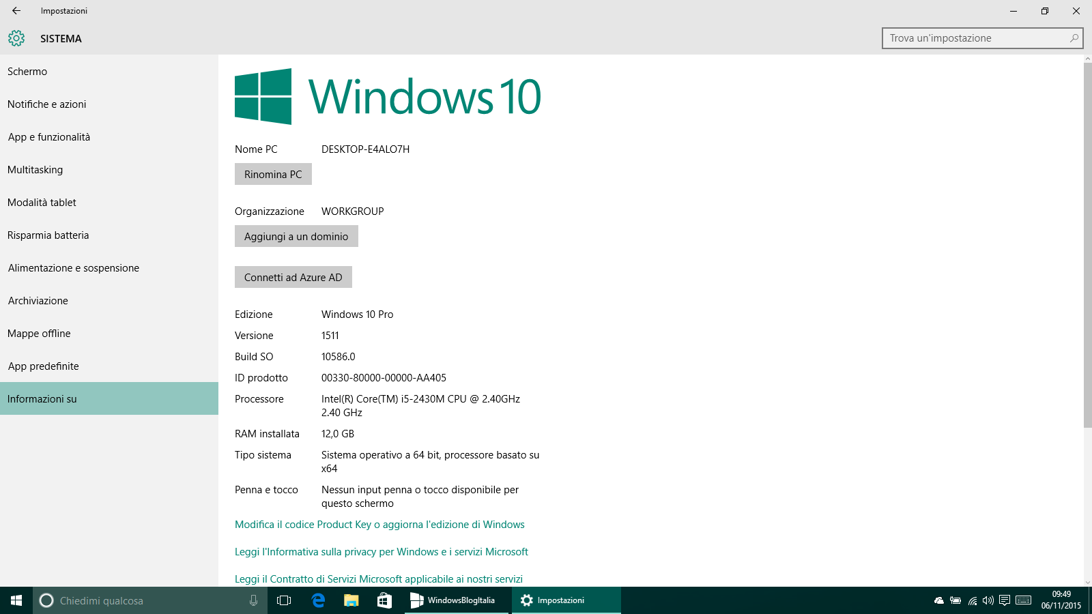Viewport: 1092px width, 614px height.
Task: Click the Intel Core i5-2430M processor text
Action: (x=420, y=406)
